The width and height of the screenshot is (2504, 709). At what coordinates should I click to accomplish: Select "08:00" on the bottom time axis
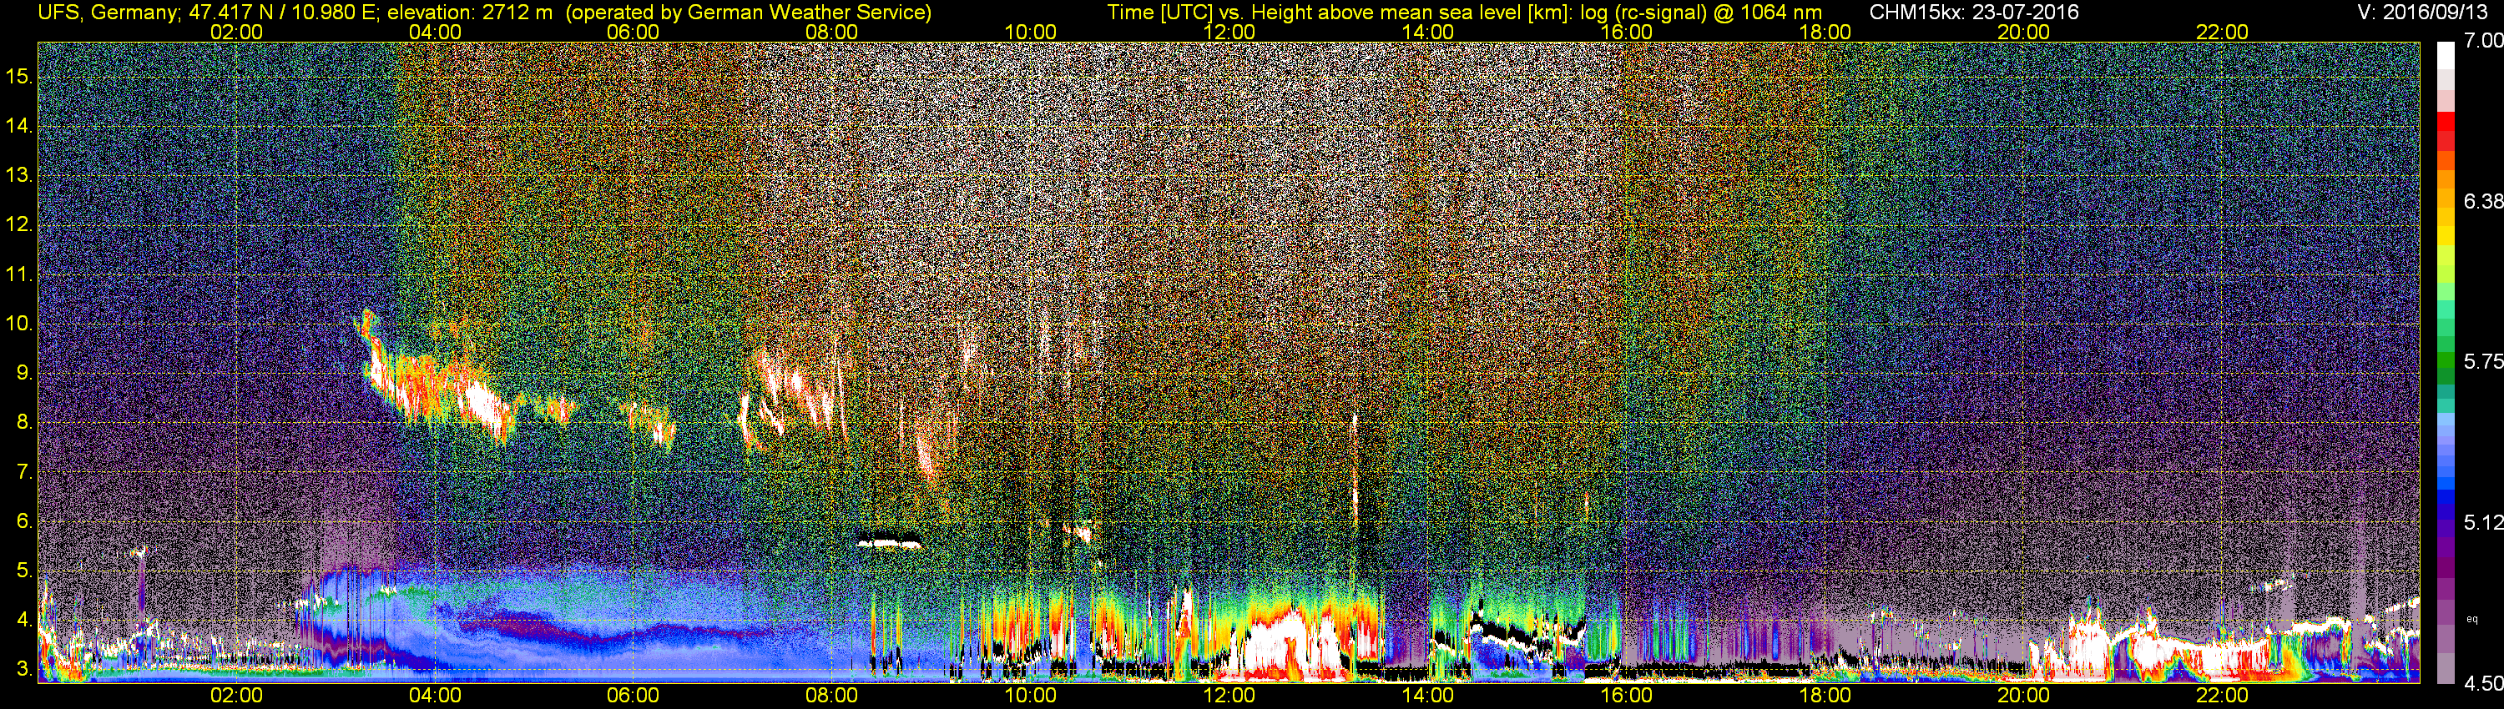pyautogui.click(x=832, y=696)
